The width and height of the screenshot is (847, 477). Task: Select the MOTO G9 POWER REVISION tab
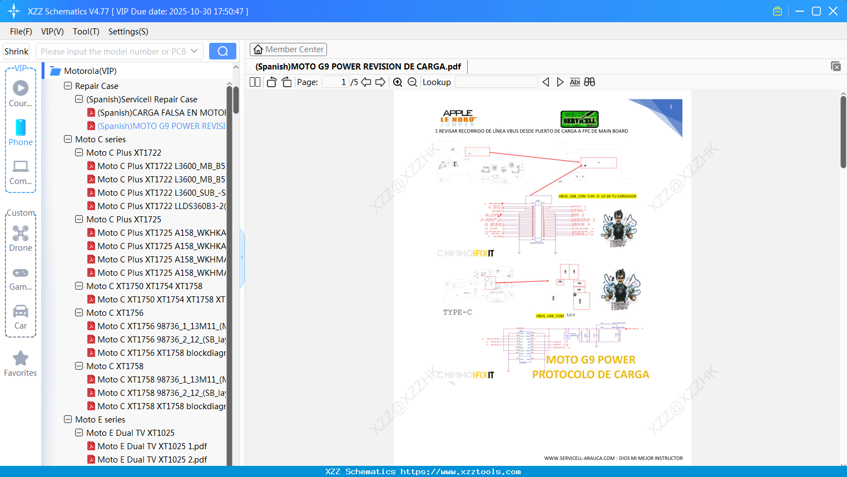358,67
